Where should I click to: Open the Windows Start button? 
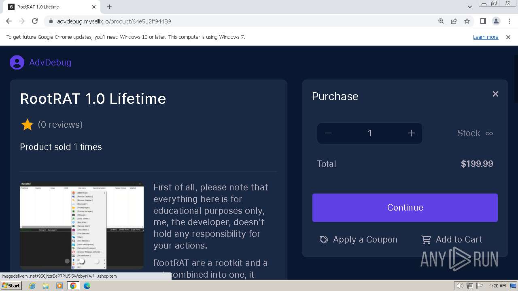click(11, 286)
